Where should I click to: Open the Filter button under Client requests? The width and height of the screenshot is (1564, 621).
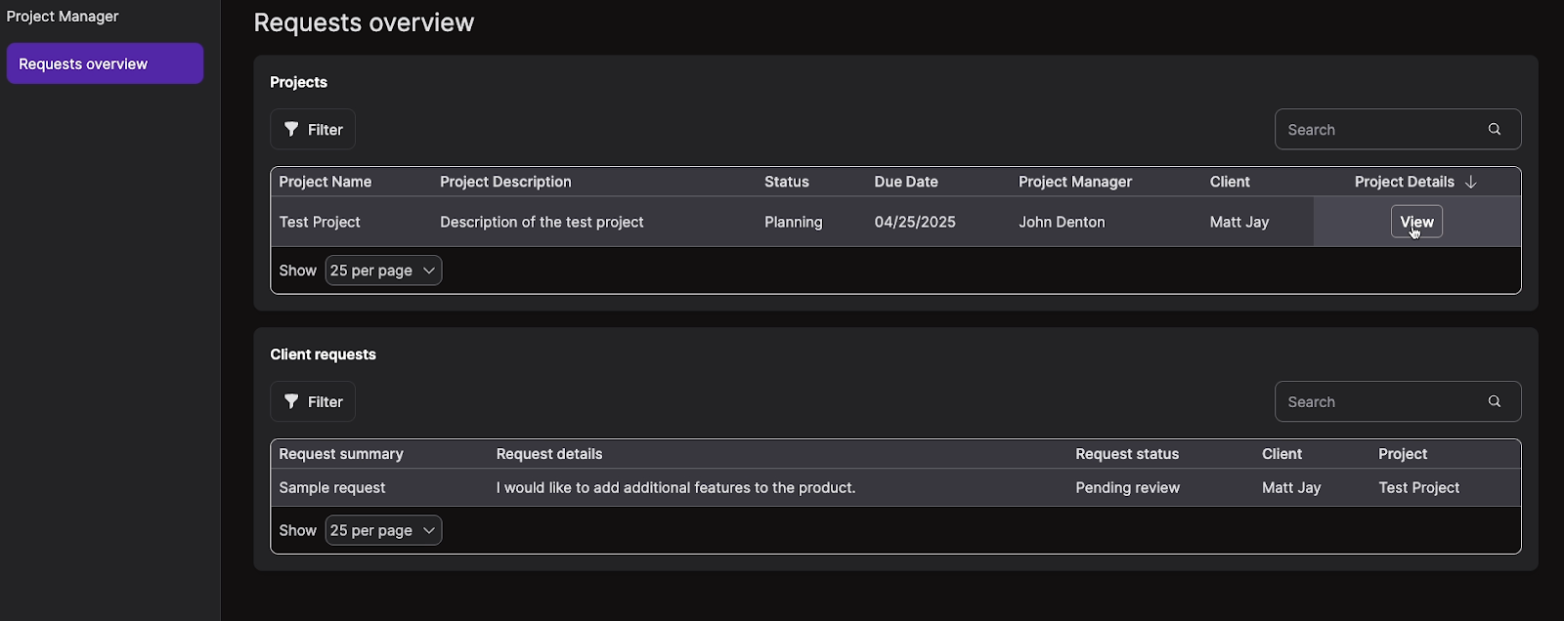pos(313,401)
